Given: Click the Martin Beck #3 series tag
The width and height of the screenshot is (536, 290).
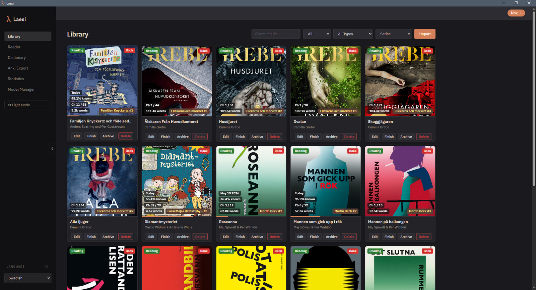Looking at the screenshot, I should pos(420,211).
